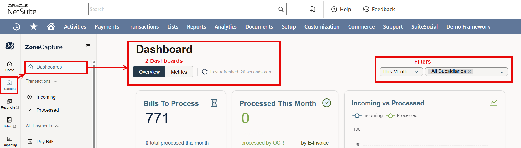Open the Demo Framework menu
This screenshot has width=521, height=148.
(468, 26)
